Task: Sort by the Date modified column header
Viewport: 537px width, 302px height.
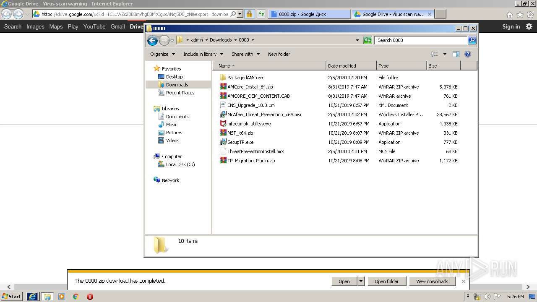Action: 351,66
